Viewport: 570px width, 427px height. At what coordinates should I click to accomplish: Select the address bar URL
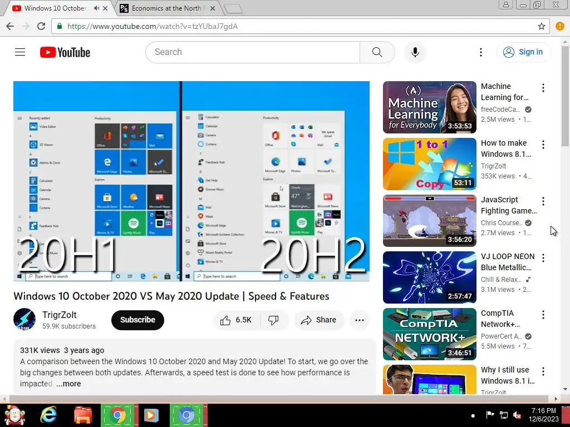[153, 27]
